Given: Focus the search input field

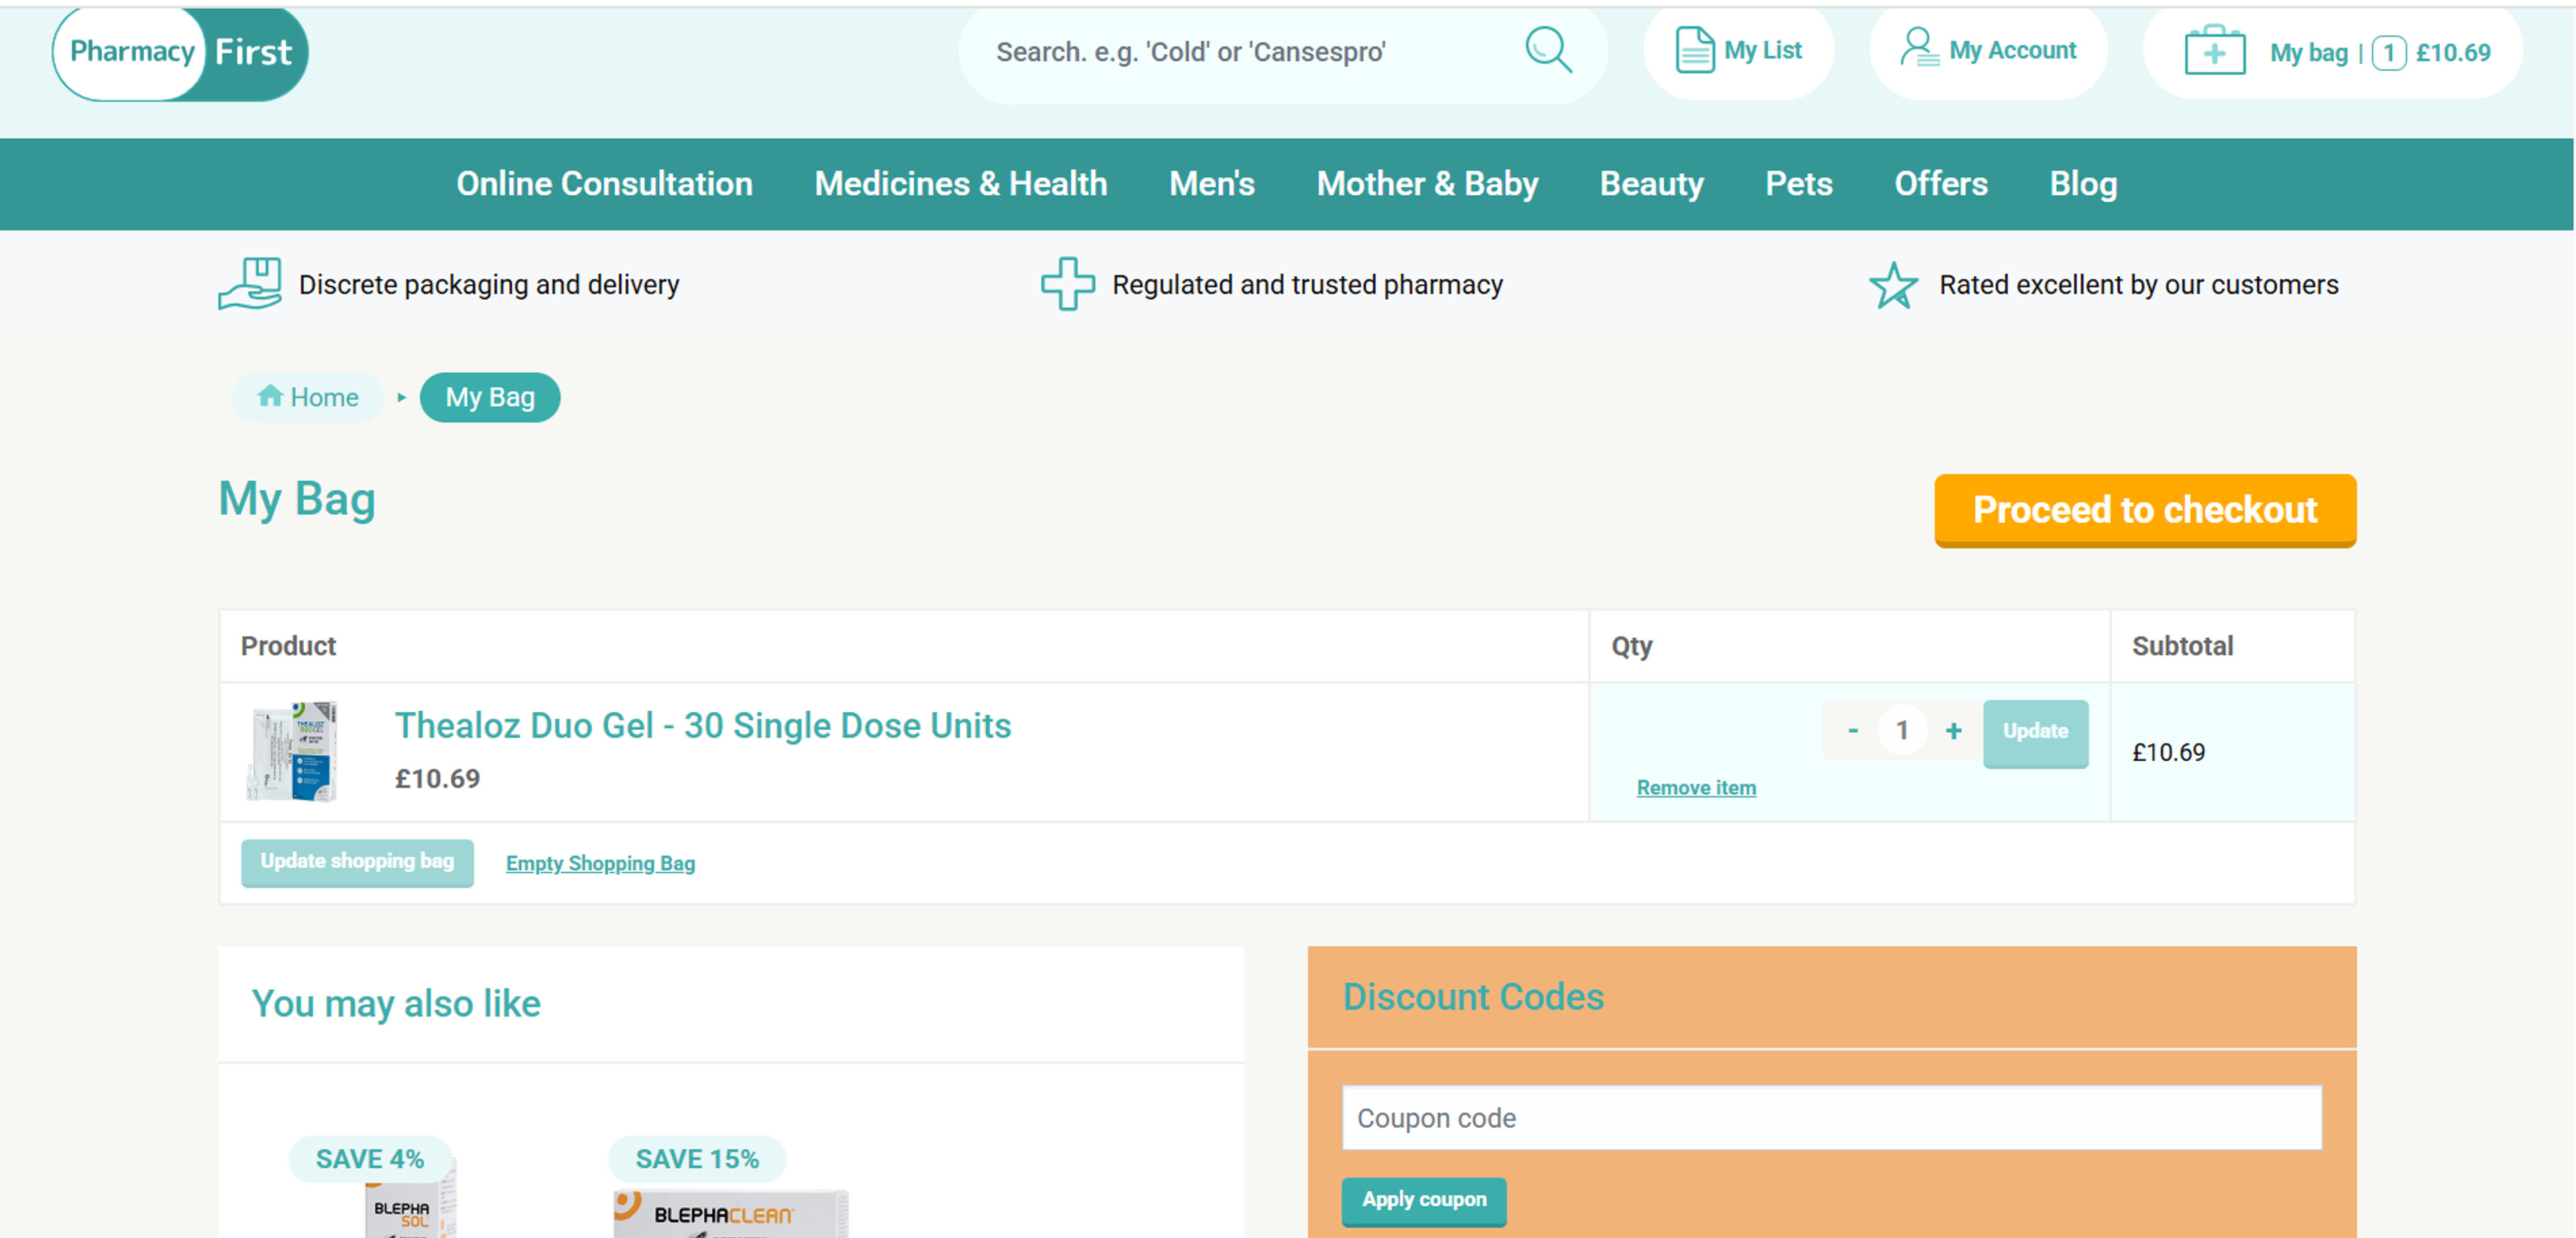Looking at the screenshot, I should [x=1250, y=52].
